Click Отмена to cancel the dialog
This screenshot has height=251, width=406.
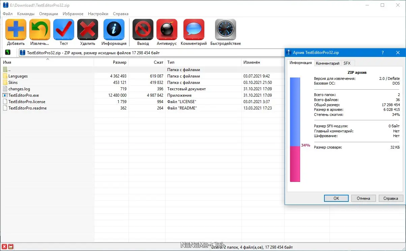click(364, 198)
